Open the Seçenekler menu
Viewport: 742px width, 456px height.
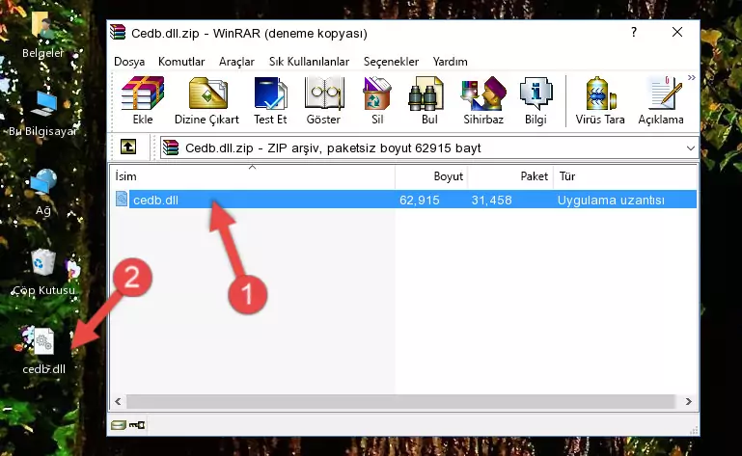click(x=391, y=62)
